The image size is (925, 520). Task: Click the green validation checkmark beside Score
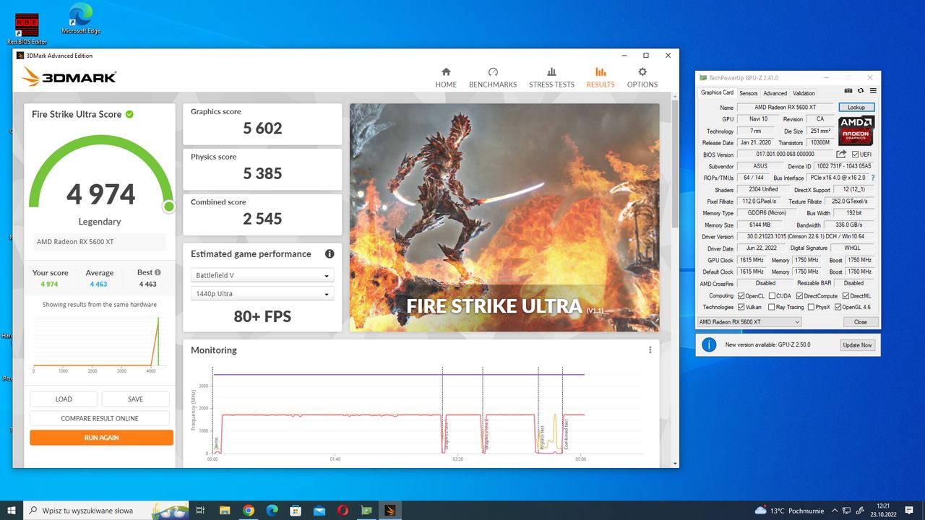click(129, 114)
